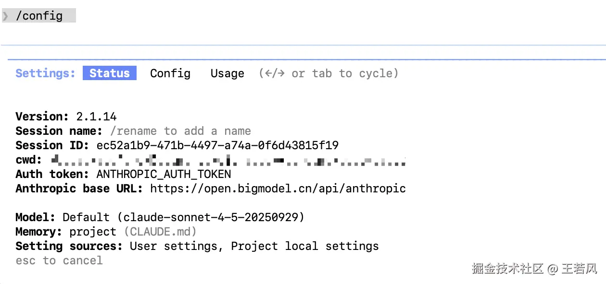
Task: Click the tab cycle hint text
Action: point(328,73)
